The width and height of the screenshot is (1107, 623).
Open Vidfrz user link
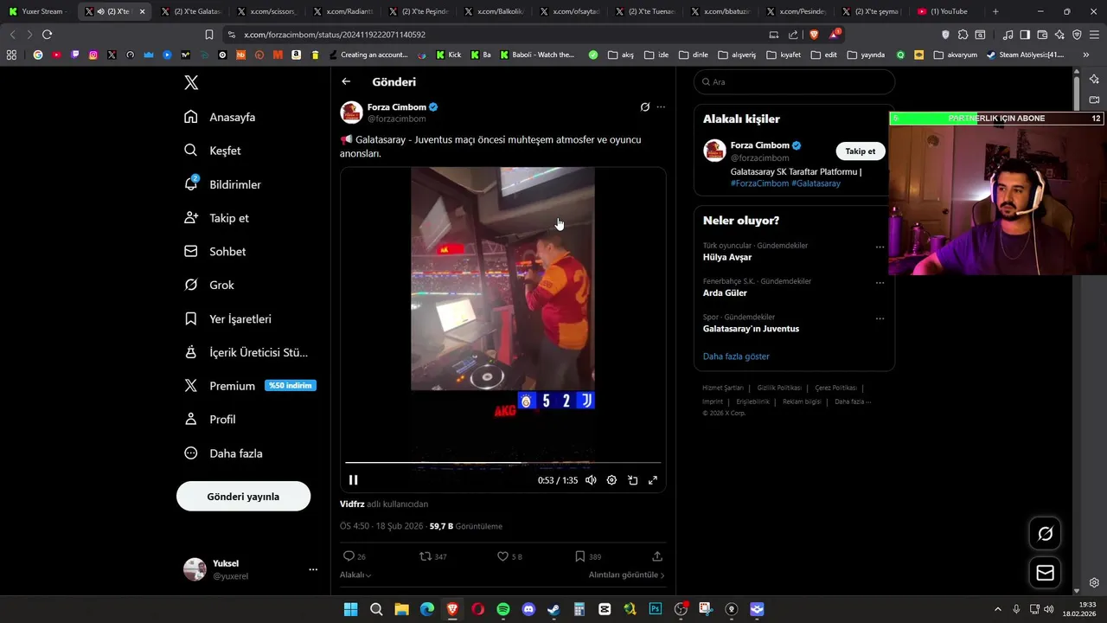click(x=352, y=504)
